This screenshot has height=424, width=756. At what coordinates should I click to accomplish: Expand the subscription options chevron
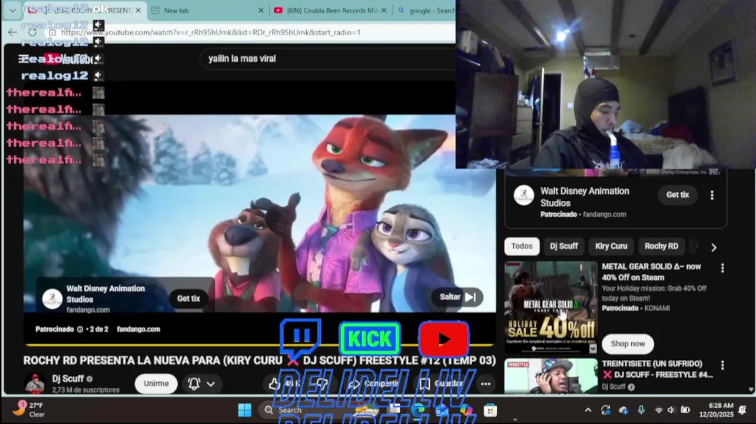pos(211,384)
